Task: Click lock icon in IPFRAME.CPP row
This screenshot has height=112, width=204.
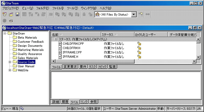Action: tap(139, 52)
